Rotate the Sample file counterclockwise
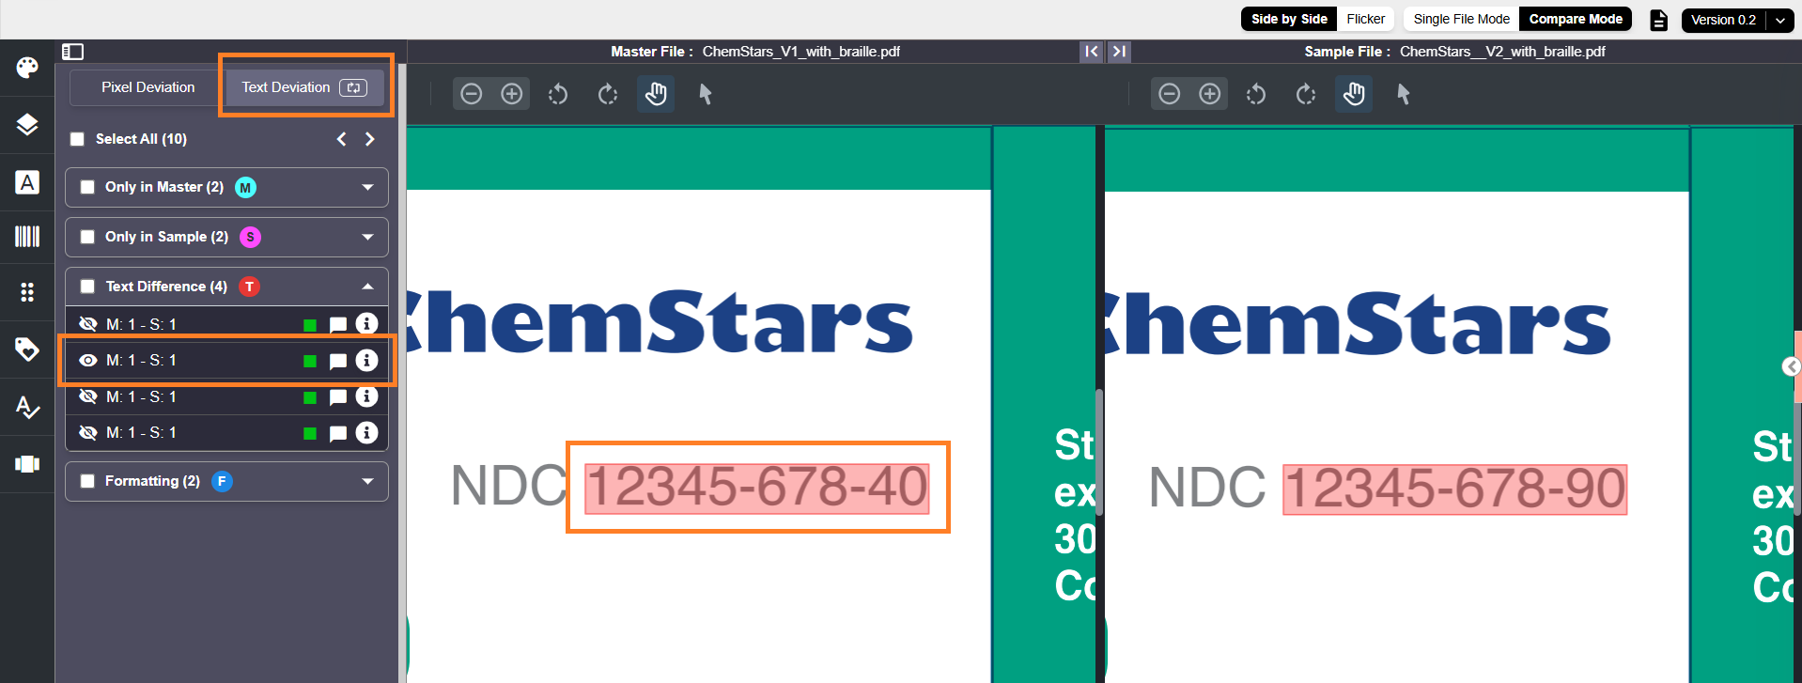 (1256, 94)
